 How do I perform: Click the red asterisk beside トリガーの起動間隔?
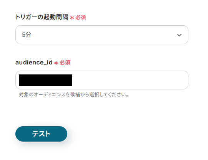72,18
